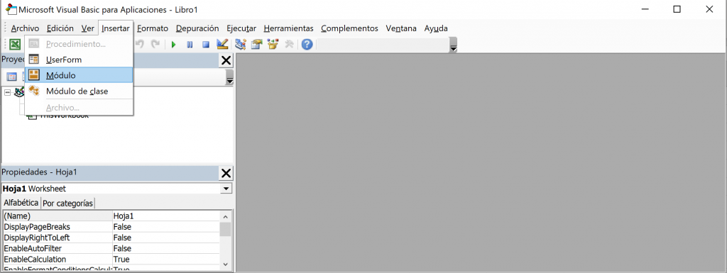
Task: Click the (Name) property value Hoja1
Action: (x=165, y=216)
